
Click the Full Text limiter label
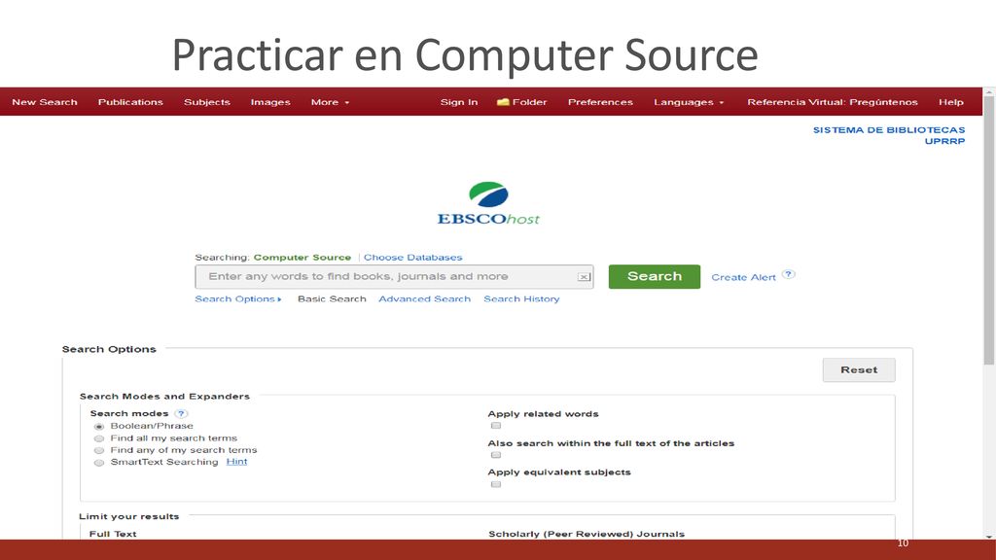pos(113,534)
